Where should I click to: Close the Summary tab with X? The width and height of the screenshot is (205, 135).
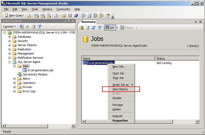[201, 22]
